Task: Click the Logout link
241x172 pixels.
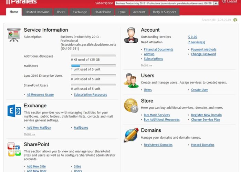Action: (x=232, y=1)
